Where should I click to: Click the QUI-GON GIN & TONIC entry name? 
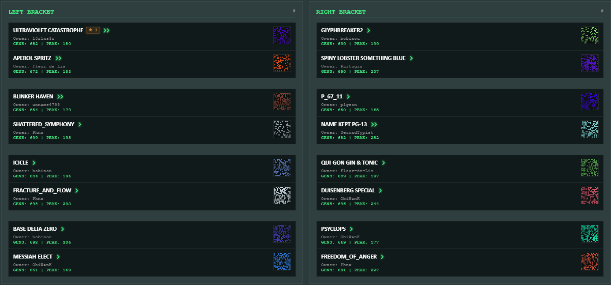(x=350, y=163)
